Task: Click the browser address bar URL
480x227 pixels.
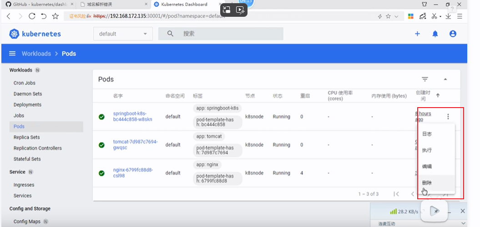Action: 159,16
